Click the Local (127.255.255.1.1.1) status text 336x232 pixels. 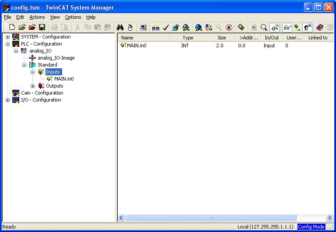(265, 227)
